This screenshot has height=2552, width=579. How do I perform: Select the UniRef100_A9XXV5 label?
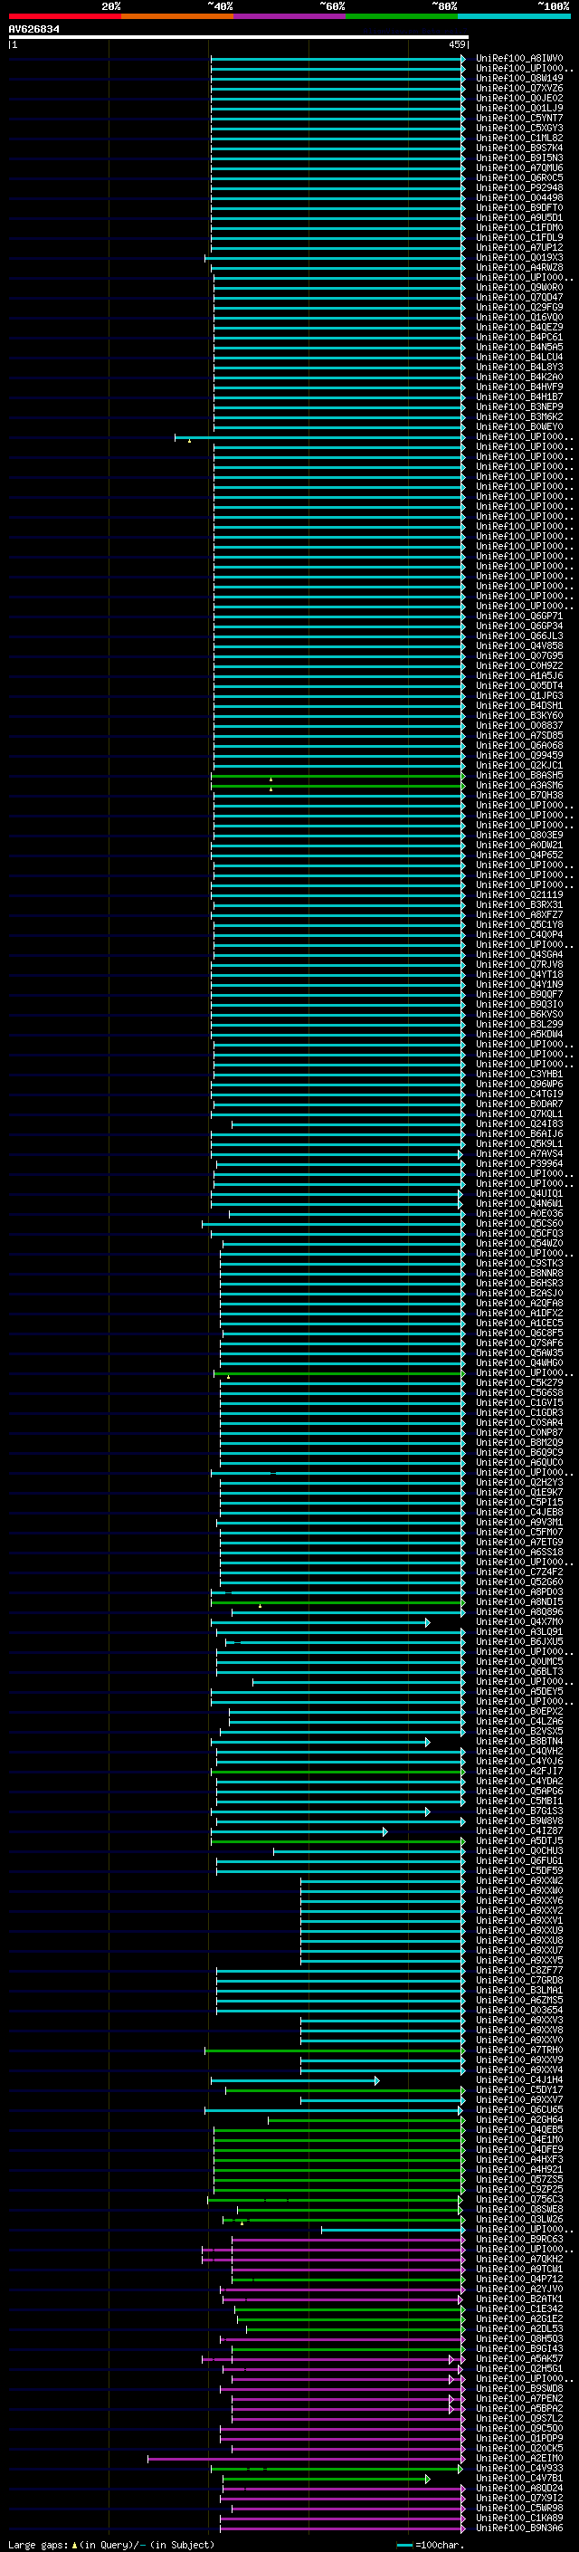(519, 1960)
